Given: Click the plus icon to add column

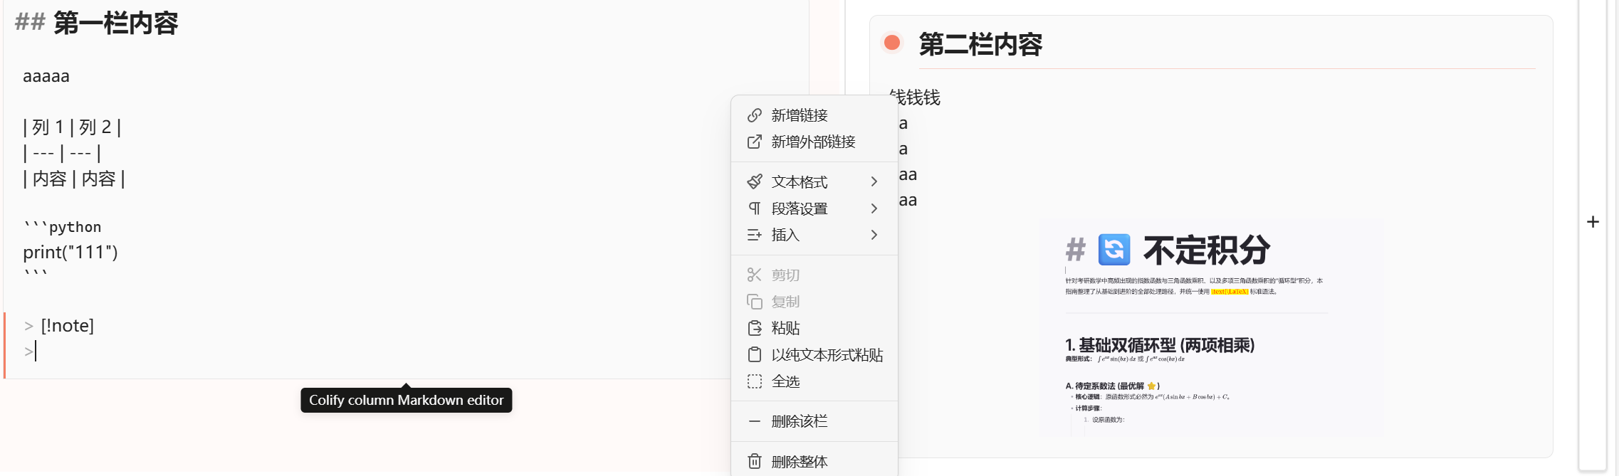Looking at the screenshot, I should click(1593, 222).
